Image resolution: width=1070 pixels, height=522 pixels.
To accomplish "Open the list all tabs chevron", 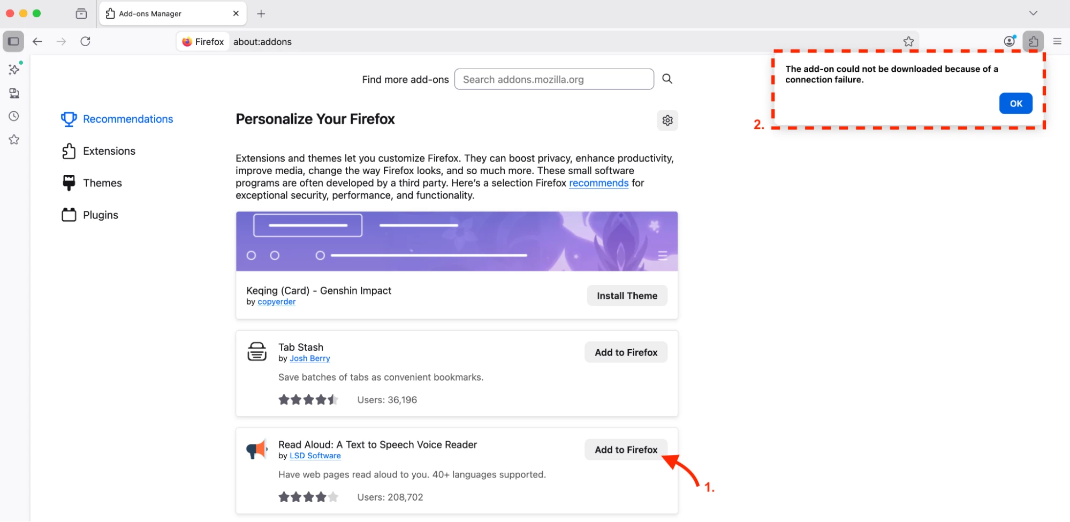I will click(1033, 13).
